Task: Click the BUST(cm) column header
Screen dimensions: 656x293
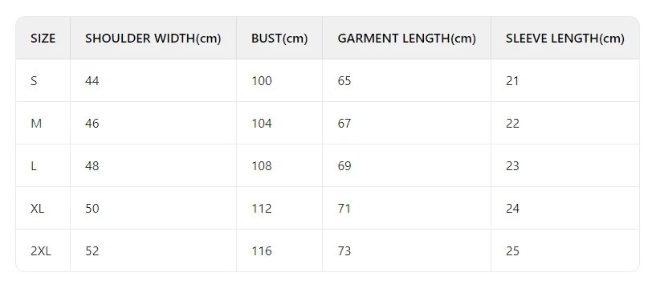Action: (279, 39)
